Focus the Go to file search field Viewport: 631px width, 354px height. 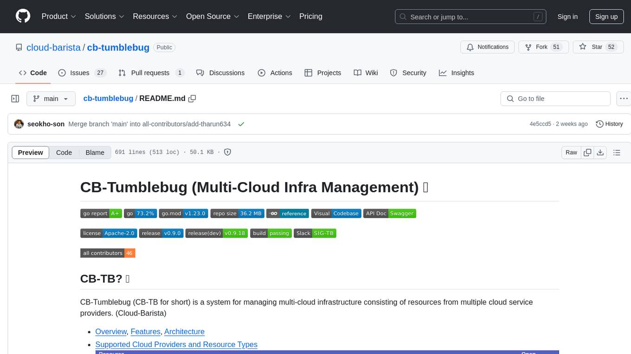555,99
